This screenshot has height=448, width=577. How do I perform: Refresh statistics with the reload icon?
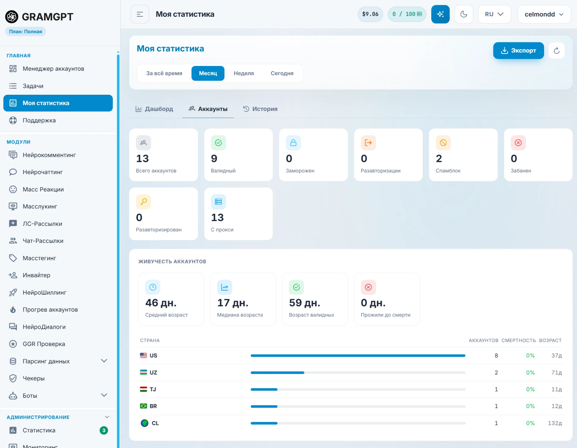pyautogui.click(x=557, y=50)
